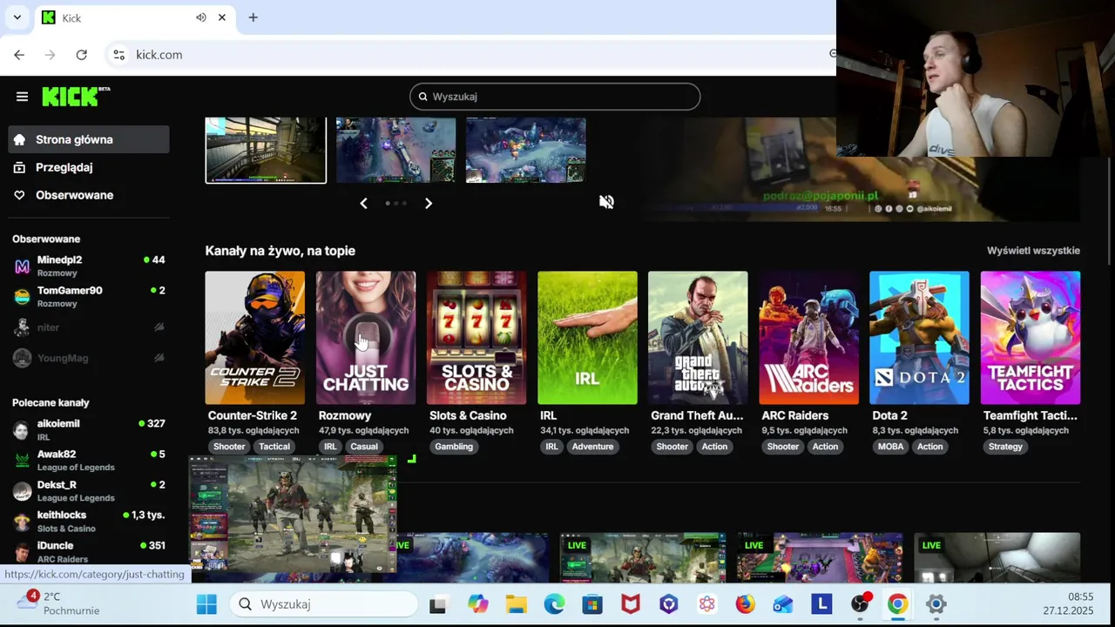Click Gambling tag under Slots & Casino
1115x627 pixels.
[x=454, y=447]
